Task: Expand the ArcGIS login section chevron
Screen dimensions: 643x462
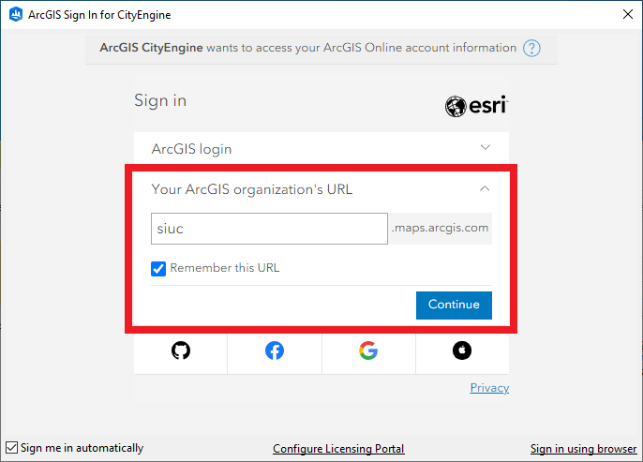Action: click(485, 148)
